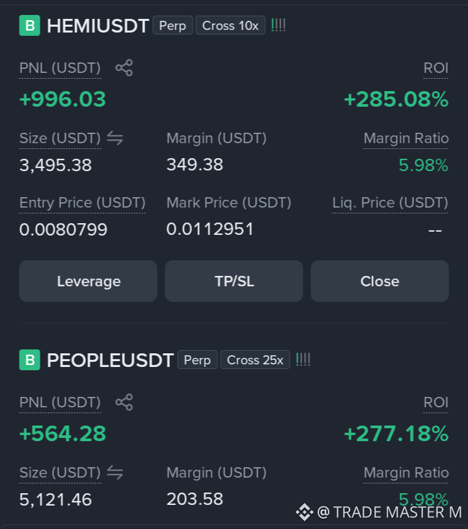The width and height of the screenshot is (468, 529).
Task: Open the Cross 25x margin mode selector
Action: pos(255,360)
